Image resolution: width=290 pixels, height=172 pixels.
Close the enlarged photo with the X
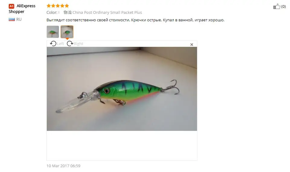click(x=192, y=44)
